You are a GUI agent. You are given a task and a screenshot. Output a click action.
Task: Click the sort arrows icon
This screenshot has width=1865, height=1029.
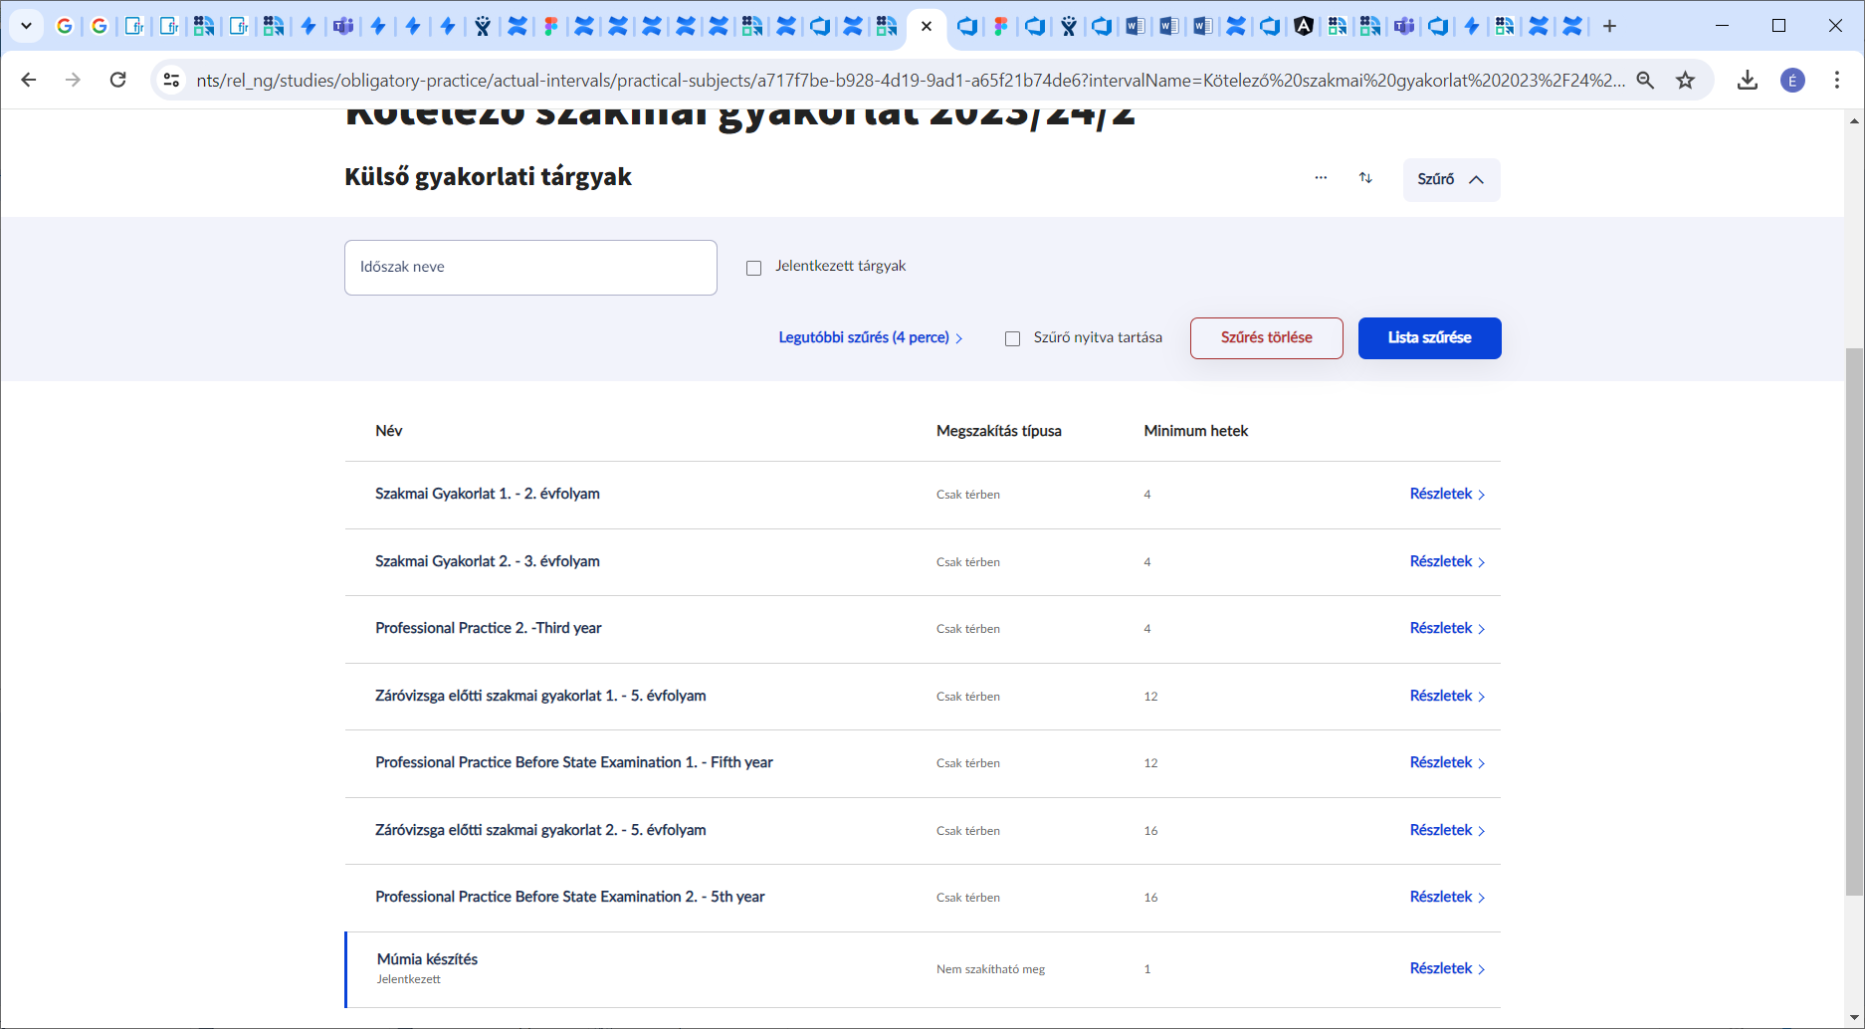[x=1365, y=178]
